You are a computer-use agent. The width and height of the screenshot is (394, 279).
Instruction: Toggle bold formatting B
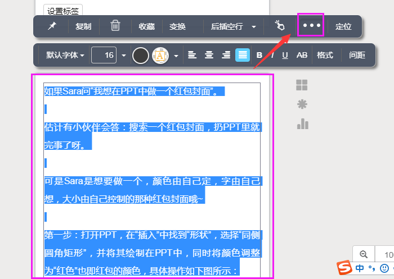[x=259, y=55]
